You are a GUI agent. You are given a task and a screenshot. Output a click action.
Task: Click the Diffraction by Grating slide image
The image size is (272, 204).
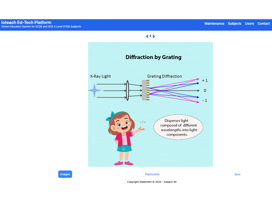click(x=150, y=104)
